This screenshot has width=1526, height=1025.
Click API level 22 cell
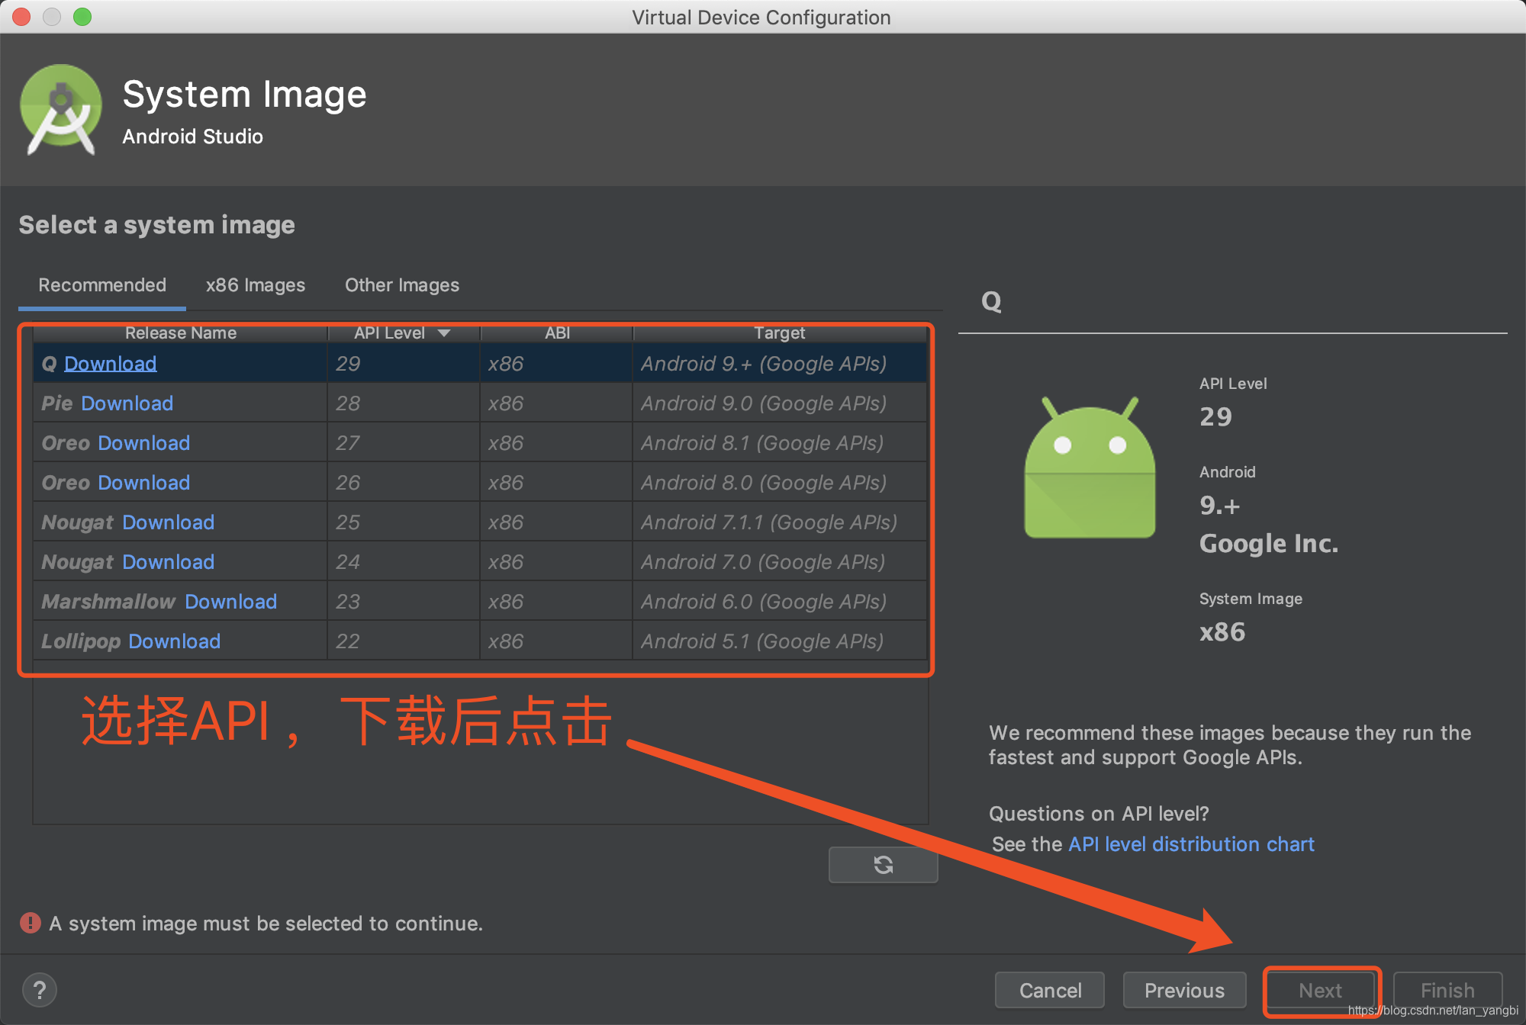pos(404,641)
